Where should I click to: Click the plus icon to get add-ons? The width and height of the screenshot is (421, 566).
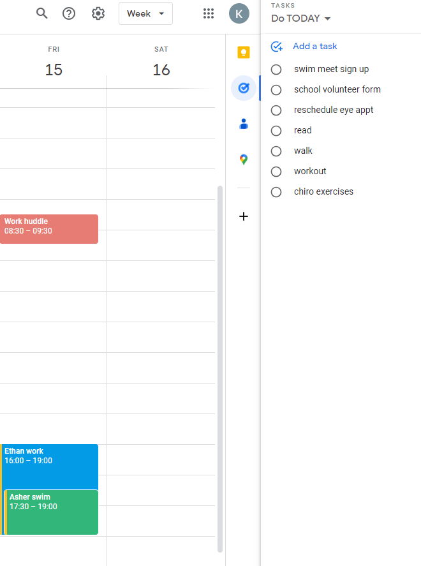(x=244, y=216)
